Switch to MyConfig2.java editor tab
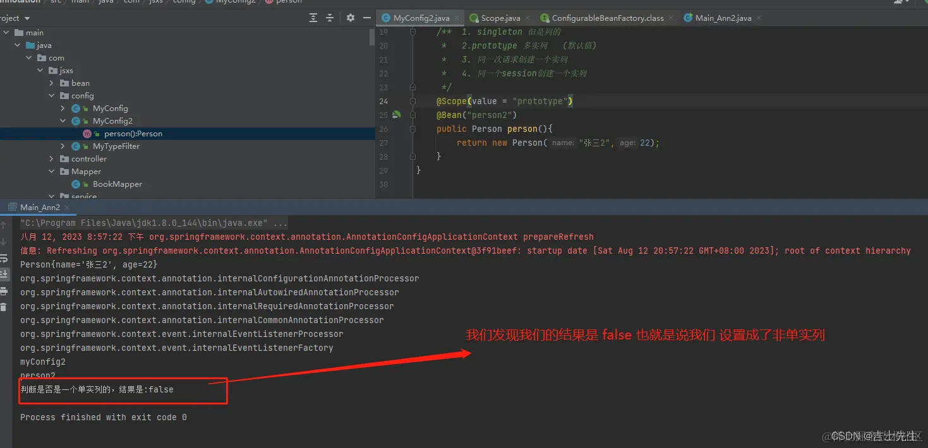Viewport: 928px width, 448px height. coord(421,18)
